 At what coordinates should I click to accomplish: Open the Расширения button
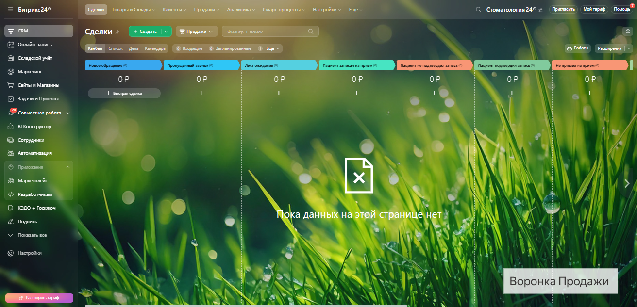coord(609,48)
